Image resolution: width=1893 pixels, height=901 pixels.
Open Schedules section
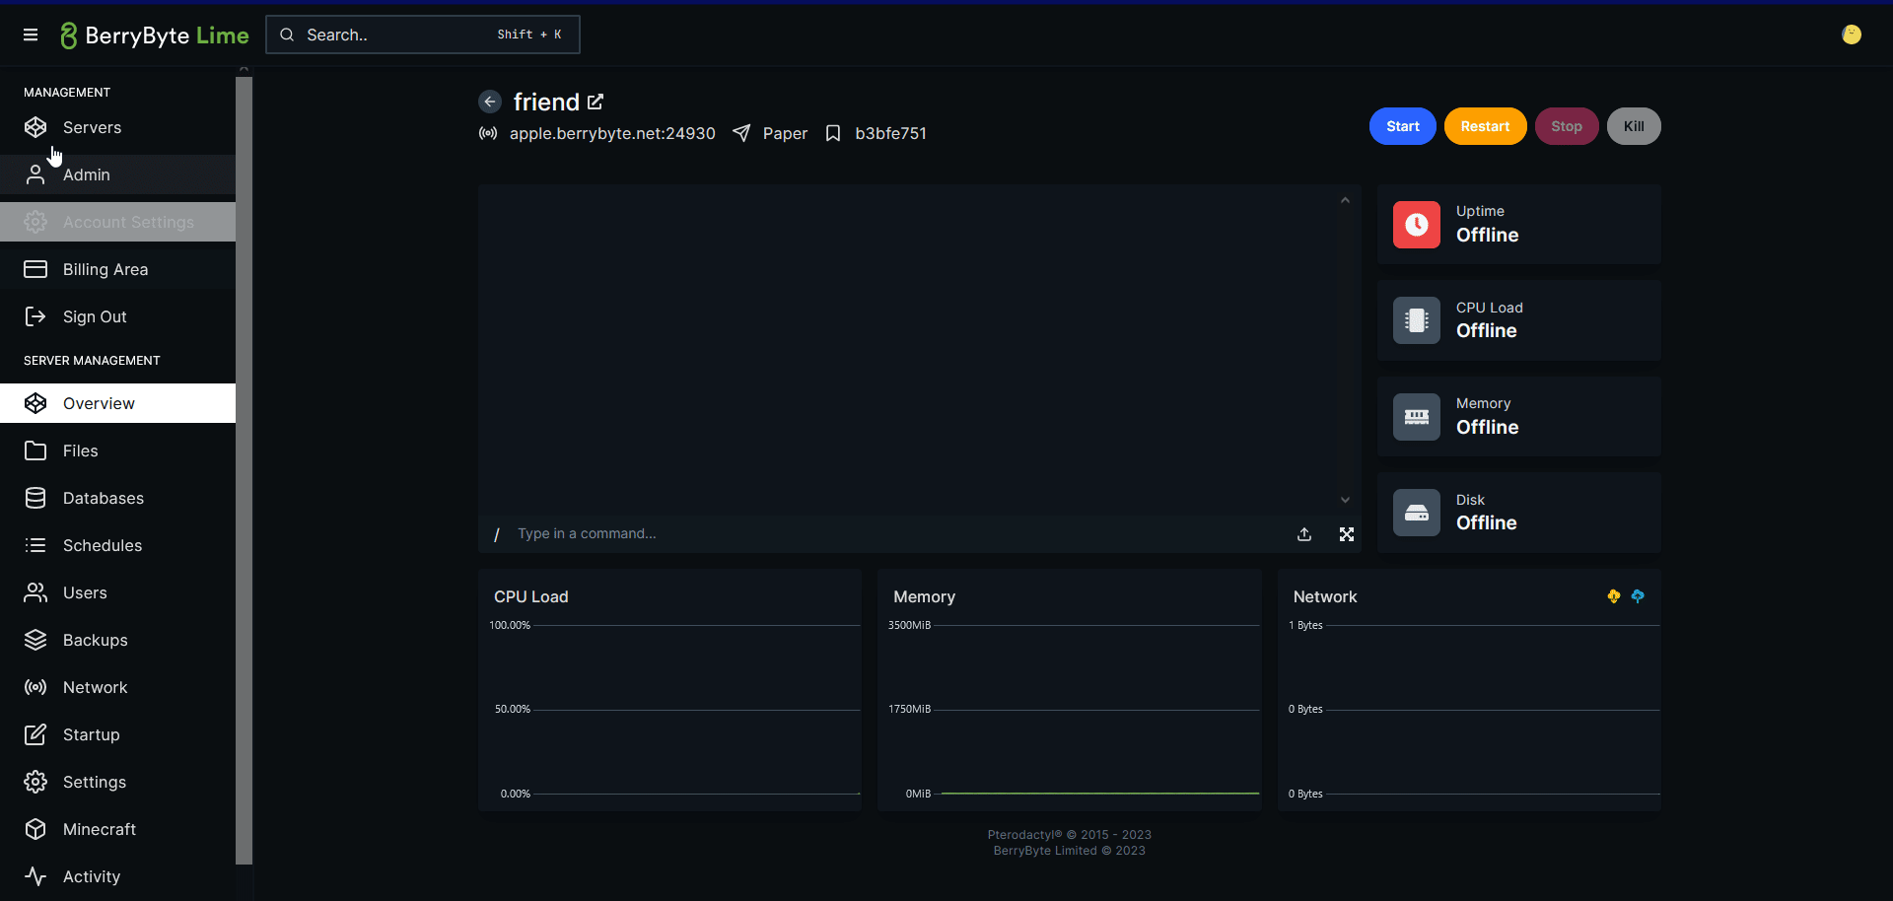pos(118,545)
